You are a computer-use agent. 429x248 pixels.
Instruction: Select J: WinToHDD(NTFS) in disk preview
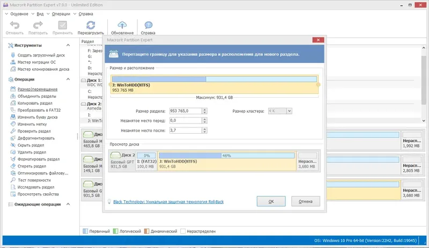227,161
